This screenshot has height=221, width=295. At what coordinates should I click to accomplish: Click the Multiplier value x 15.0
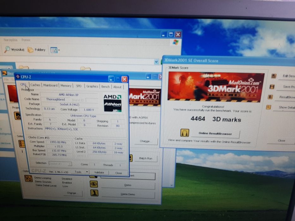point(58,146)
